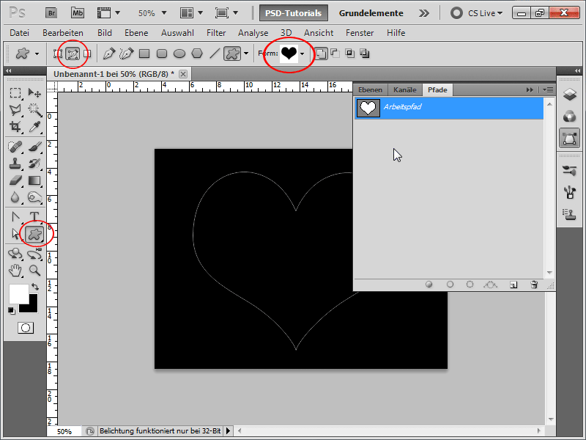Choose Add to path area option
This screenshot has height=440, width=586.
[321, 54]
